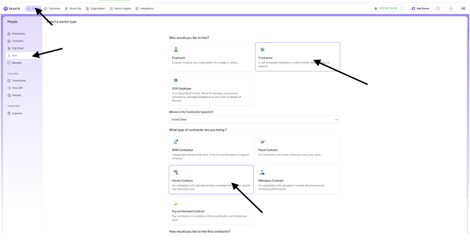The image size is (470, 243).
Task: Expand the contractor country dropdown
Action: coord(336,120)
